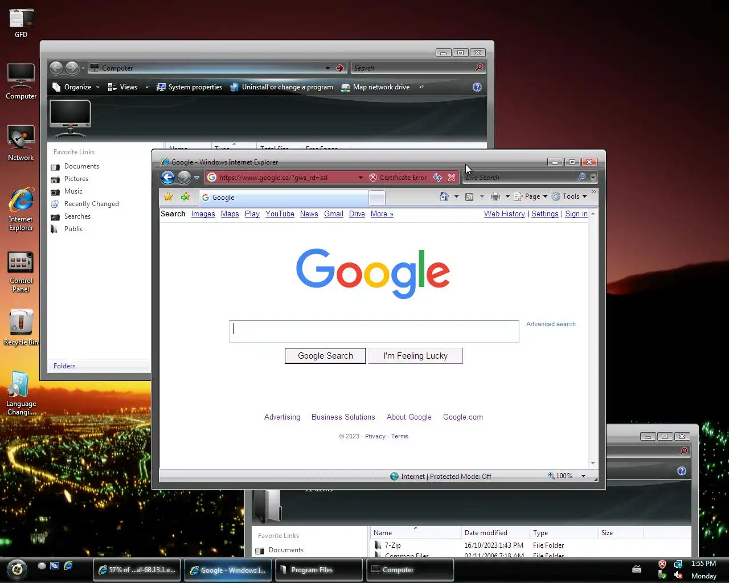Click System properties in Computer window
This screenshot has height=583, width=729.
190,87
